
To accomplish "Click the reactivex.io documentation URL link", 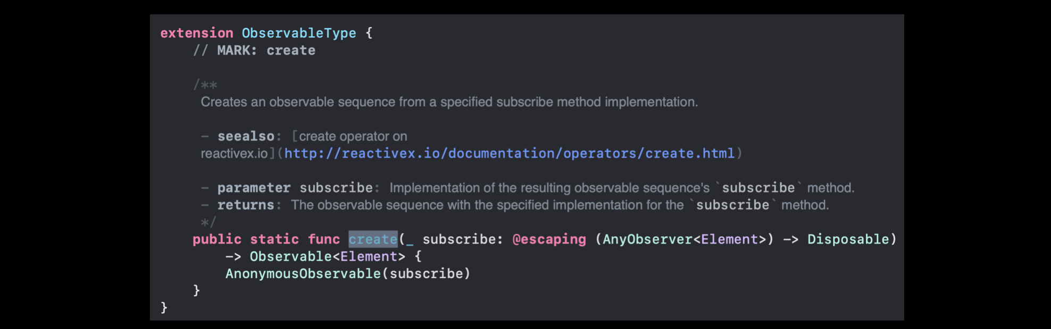I will click(510, 153).
